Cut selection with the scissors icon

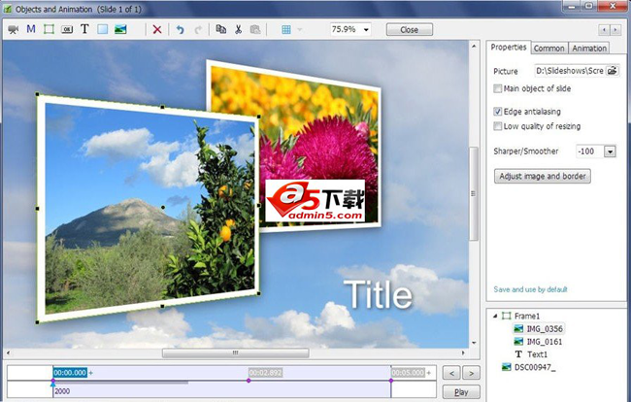[237, 29]
